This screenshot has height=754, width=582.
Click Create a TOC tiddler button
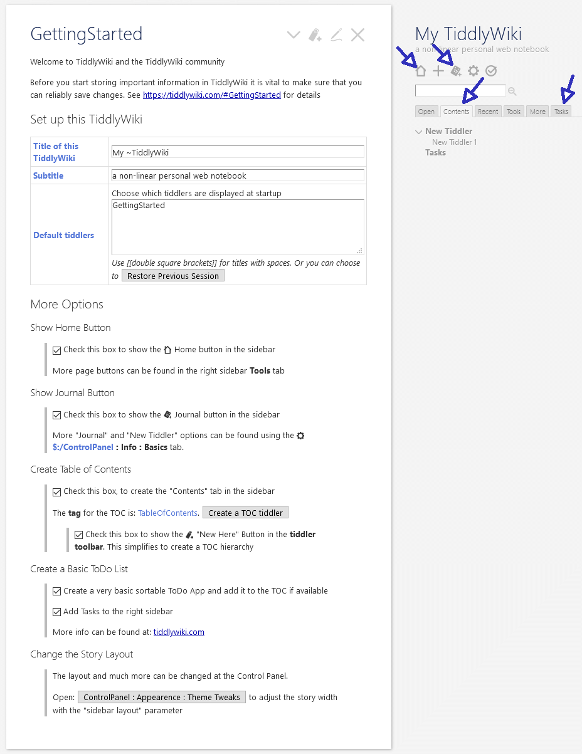click(x=245, y=513)
